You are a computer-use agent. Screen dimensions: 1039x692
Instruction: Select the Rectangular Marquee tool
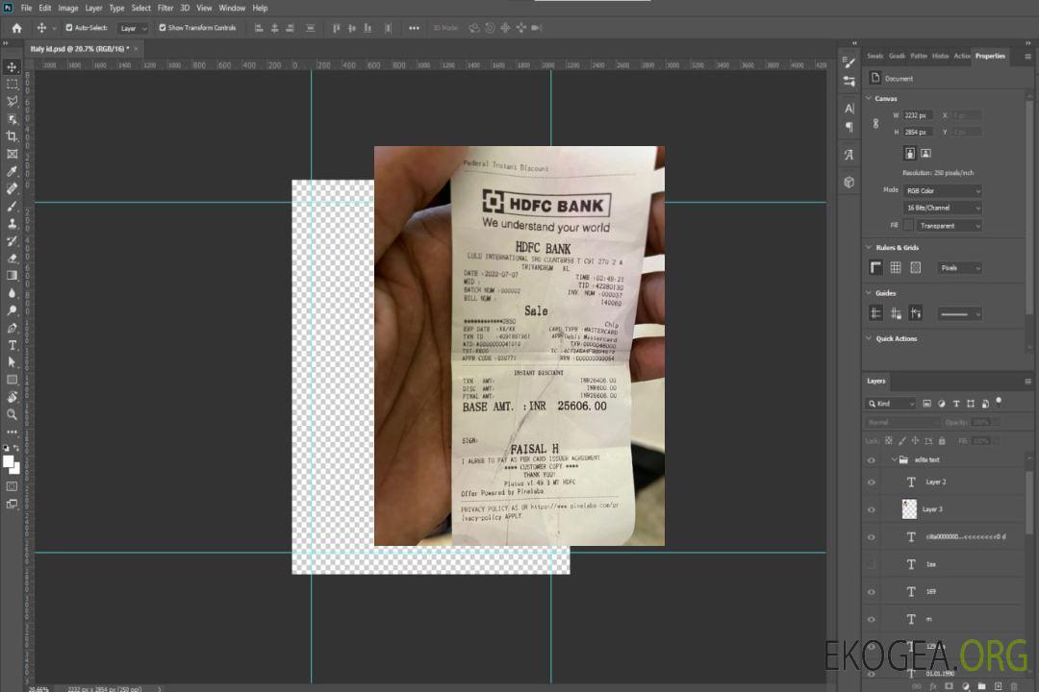coord(12,85)
